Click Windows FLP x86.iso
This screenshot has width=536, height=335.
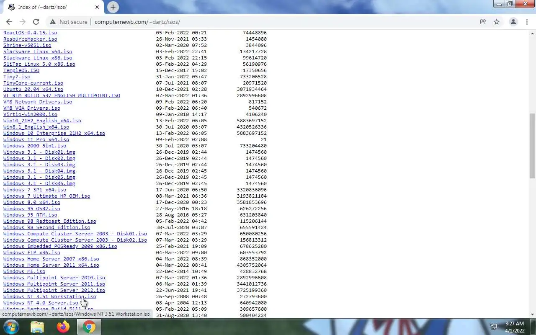point(32,253)
